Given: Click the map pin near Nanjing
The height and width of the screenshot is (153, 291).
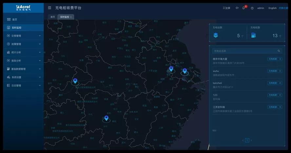Looking at the screenshot, I should [x=171, y=69].
